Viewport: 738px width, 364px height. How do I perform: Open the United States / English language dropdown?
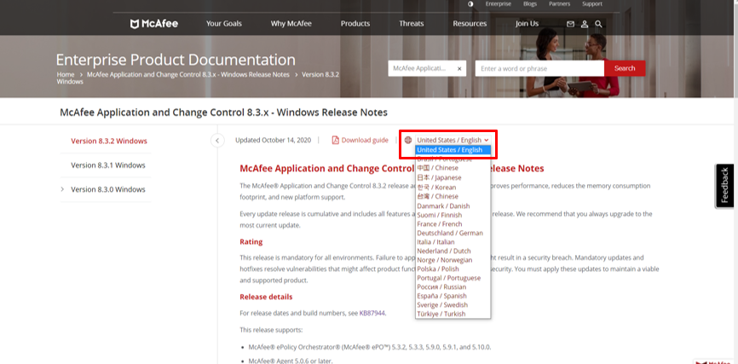coord(453,140)
